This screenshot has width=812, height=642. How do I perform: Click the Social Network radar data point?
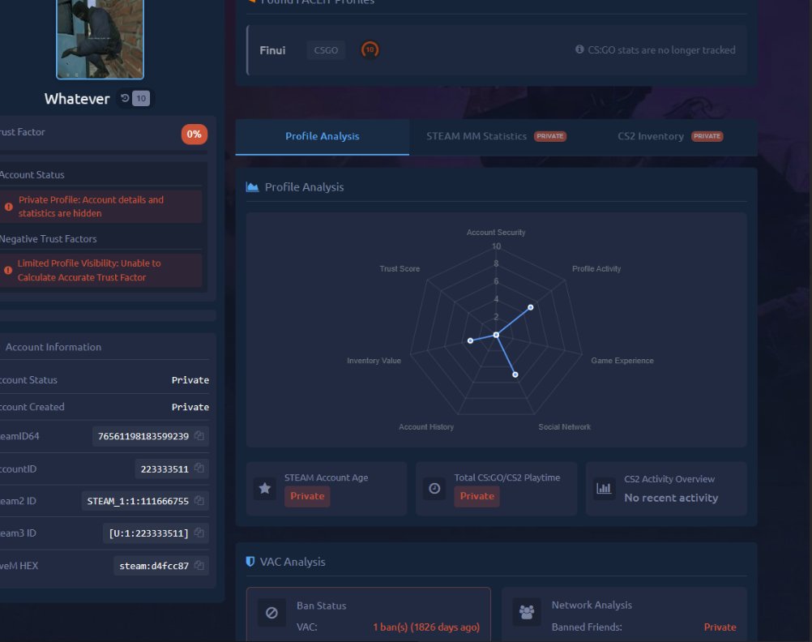(515, 374)
